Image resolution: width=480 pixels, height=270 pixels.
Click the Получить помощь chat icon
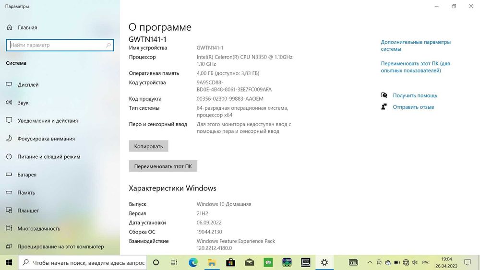point(384,95)
